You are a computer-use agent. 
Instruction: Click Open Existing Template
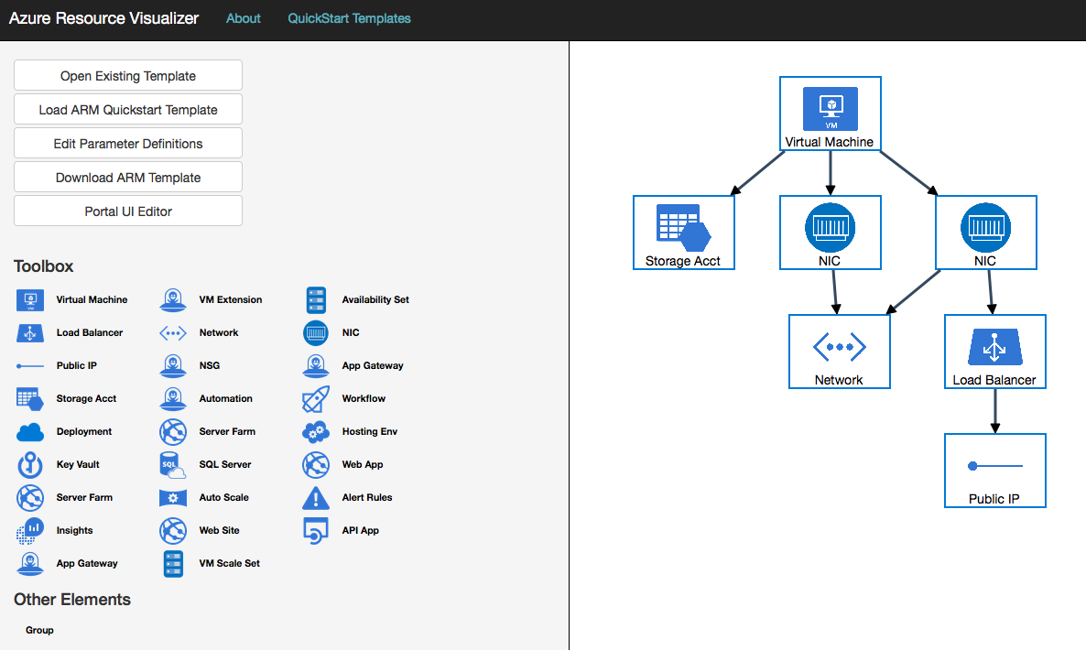(127, 75)
